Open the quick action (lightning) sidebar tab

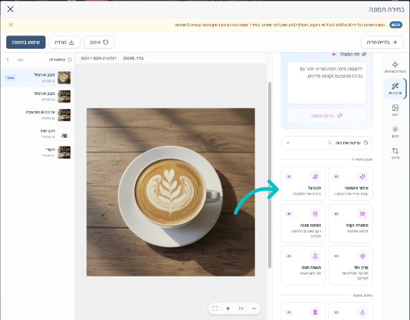(x=395, y=67)
